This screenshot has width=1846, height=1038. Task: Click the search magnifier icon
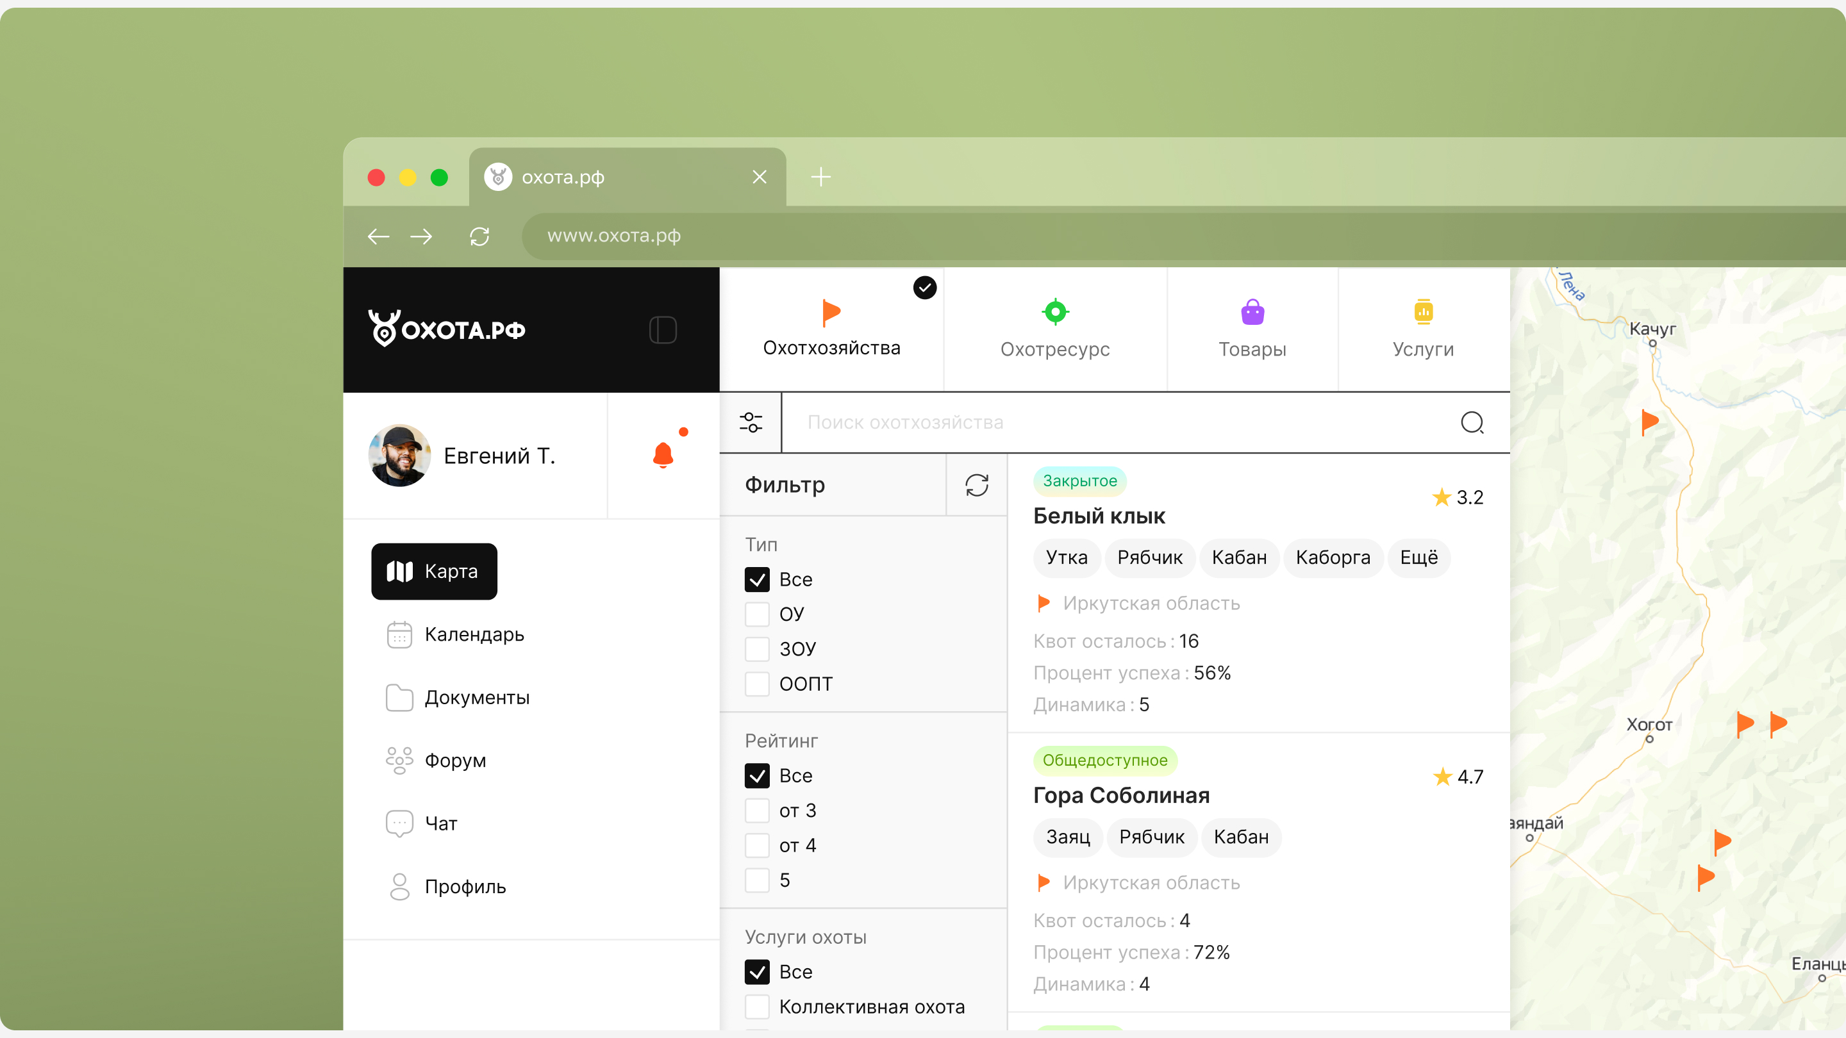(x=1472, y=423)
